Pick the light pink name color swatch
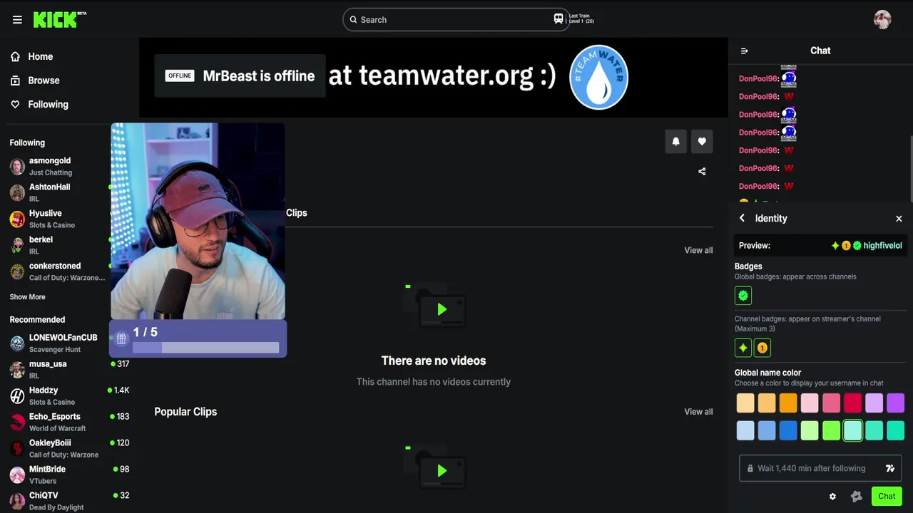Screen dimensions: 913x513 coord(810,403)
